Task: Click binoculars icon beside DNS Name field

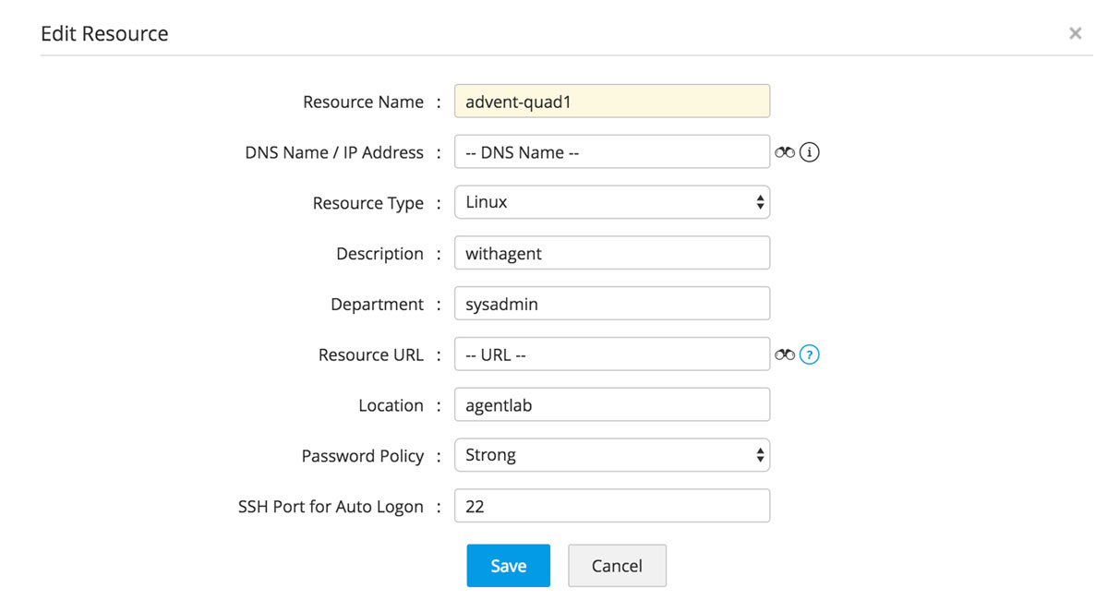Action: pos(785,152)
